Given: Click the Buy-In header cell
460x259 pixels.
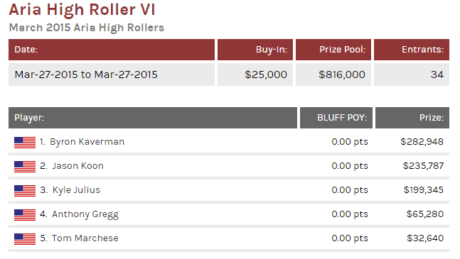Looking at the screenshot, I should tap(255, 50).
